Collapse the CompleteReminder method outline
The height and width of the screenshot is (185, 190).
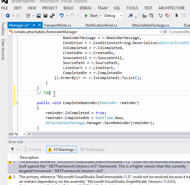point(17,103)
